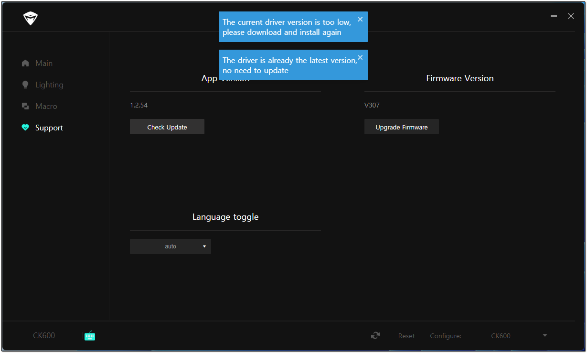The image size is (587, 353).
Task: Open the Lighting section
Action: coord(49,85)
